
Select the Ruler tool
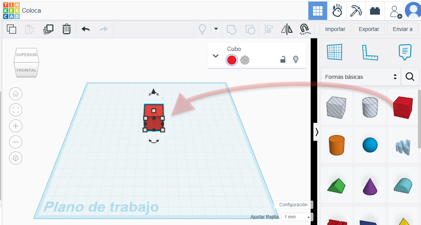coord(370,52)
